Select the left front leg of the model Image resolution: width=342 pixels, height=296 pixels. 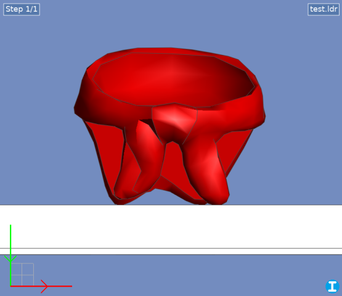140,162
